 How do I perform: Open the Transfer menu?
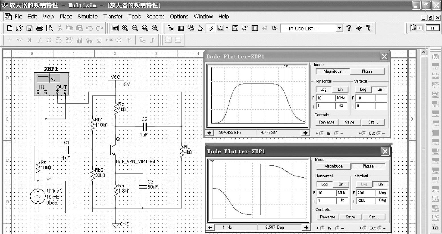click(113, 17)
